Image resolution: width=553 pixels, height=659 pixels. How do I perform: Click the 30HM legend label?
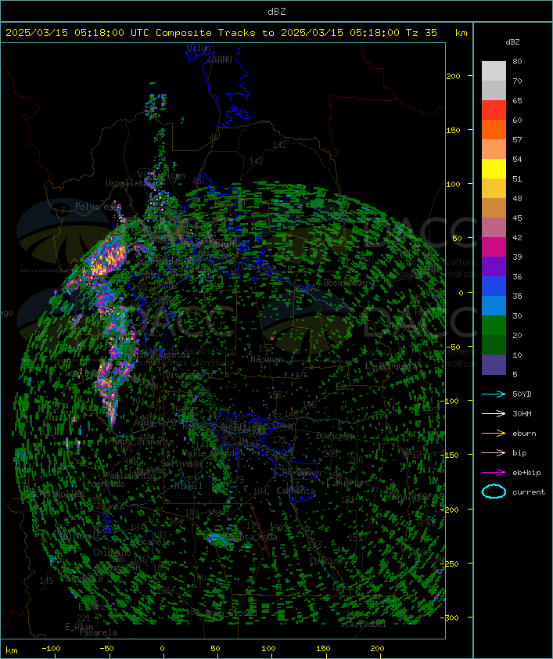point(522,413)
